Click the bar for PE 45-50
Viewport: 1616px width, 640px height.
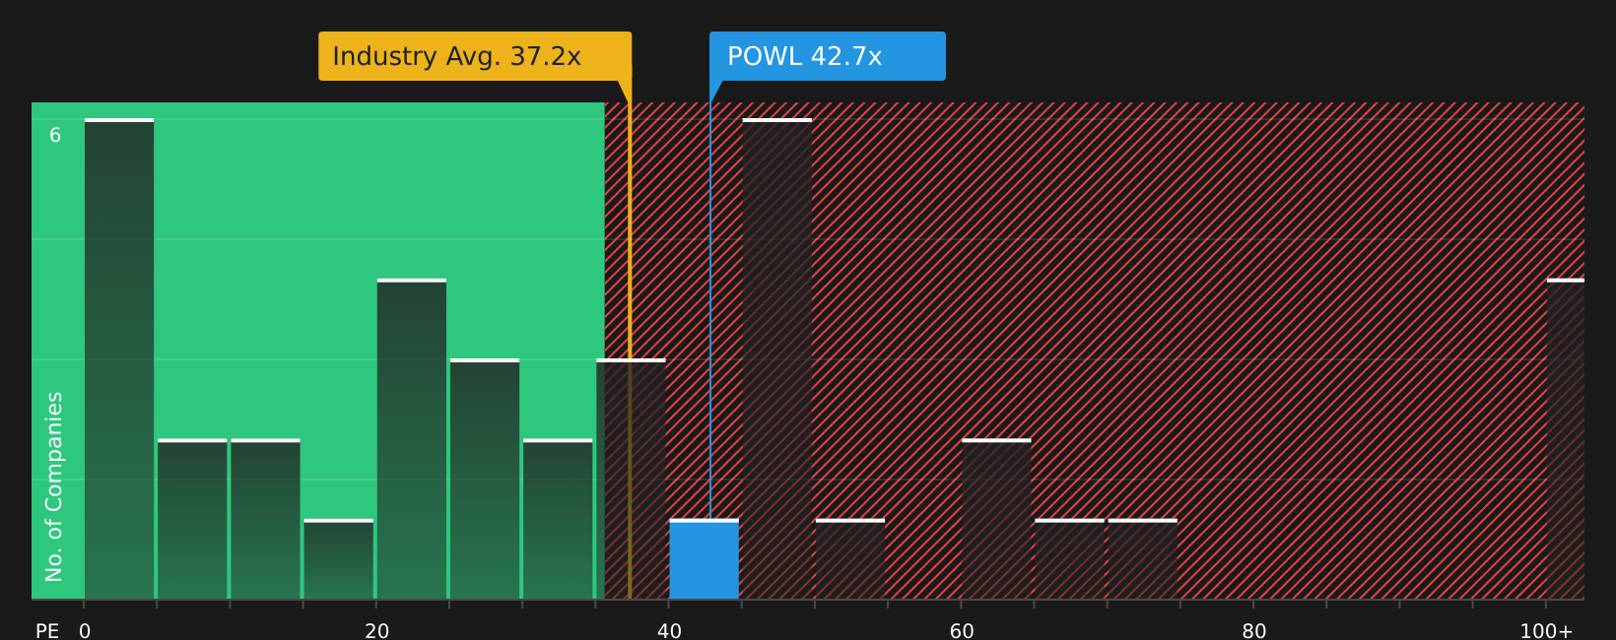(777, 358)
